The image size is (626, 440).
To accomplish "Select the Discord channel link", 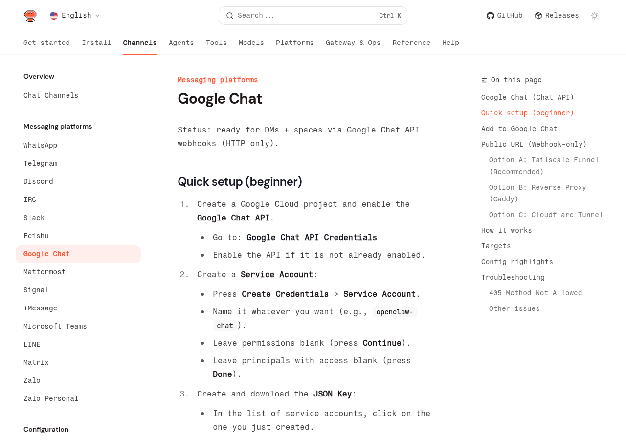I will point(38,180).
